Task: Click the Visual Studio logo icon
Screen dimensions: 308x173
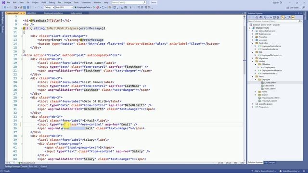Action: [x=3, y=2]
